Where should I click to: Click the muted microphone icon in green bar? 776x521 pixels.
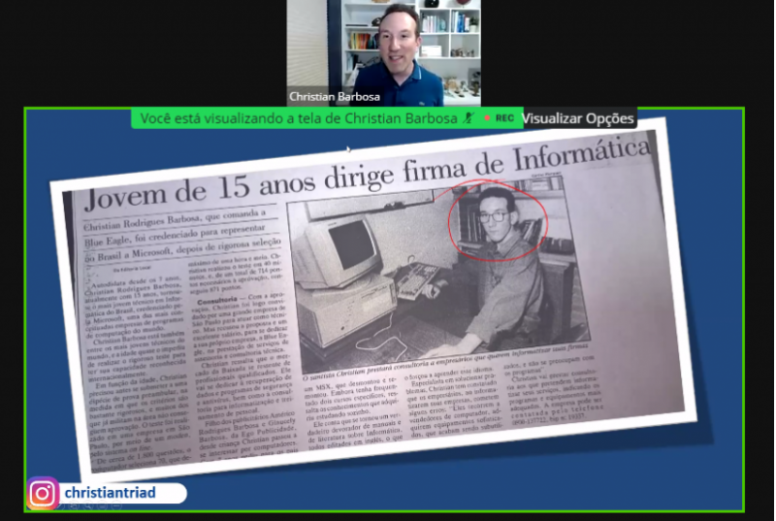click(469, 118)
